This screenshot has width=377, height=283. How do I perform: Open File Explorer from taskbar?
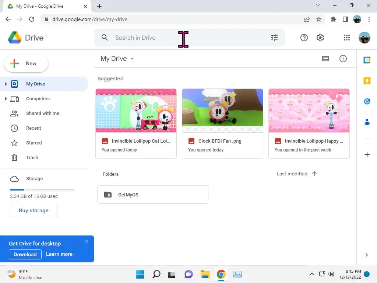(205, 274)
